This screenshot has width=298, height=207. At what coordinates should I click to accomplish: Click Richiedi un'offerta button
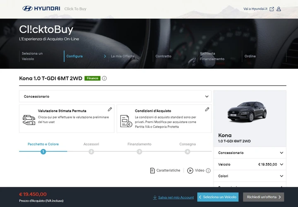(x=264, y=197)
